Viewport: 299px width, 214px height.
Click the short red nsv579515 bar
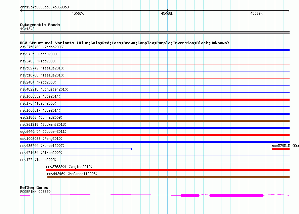pos(281,149)
